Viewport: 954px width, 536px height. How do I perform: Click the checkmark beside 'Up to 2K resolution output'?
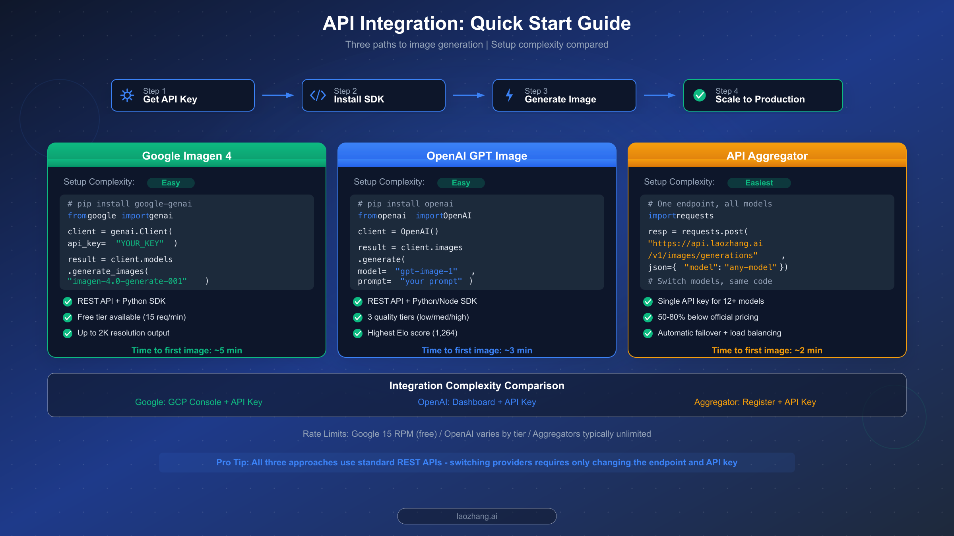[67, 333]
